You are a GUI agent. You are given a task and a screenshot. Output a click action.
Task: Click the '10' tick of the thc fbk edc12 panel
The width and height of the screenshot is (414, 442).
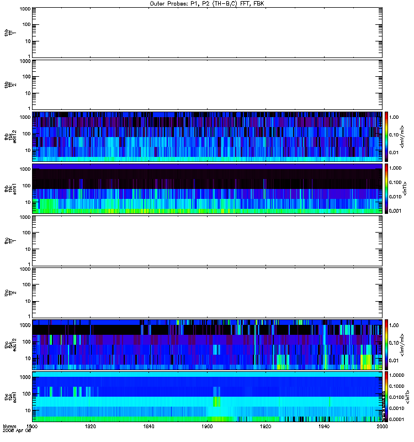pos(28,358)
